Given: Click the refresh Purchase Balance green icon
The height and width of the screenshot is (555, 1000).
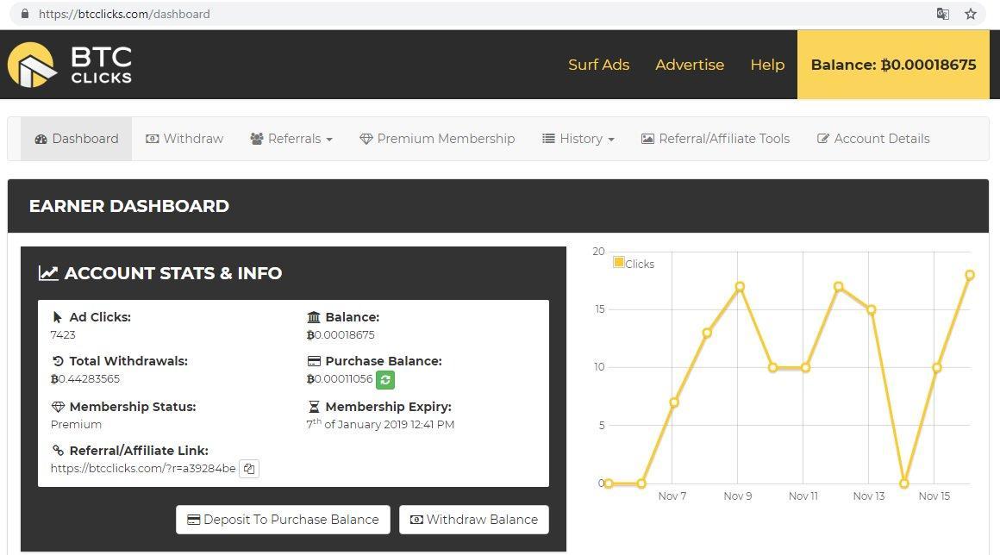Looking at the screenshot, I should point(385,380).
